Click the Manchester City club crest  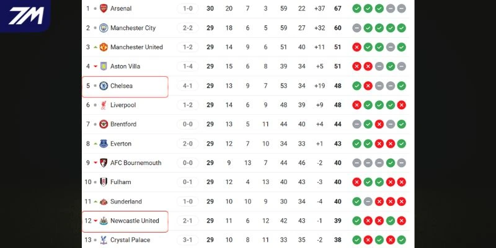click(104, 28)
